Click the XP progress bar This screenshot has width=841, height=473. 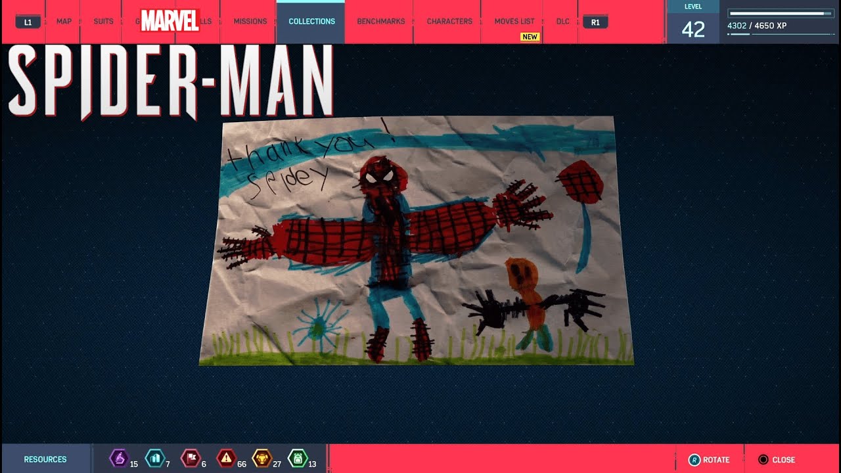coord(781,13)
